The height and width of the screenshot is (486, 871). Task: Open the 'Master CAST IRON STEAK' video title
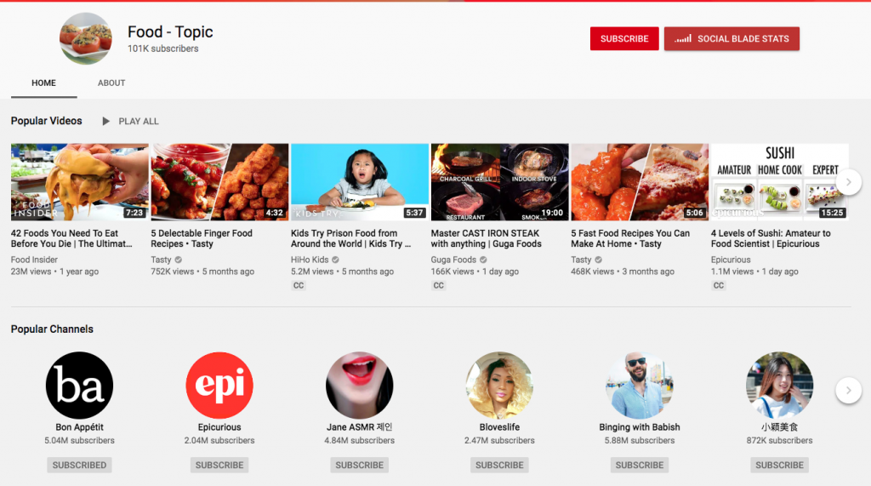(486, 238)
